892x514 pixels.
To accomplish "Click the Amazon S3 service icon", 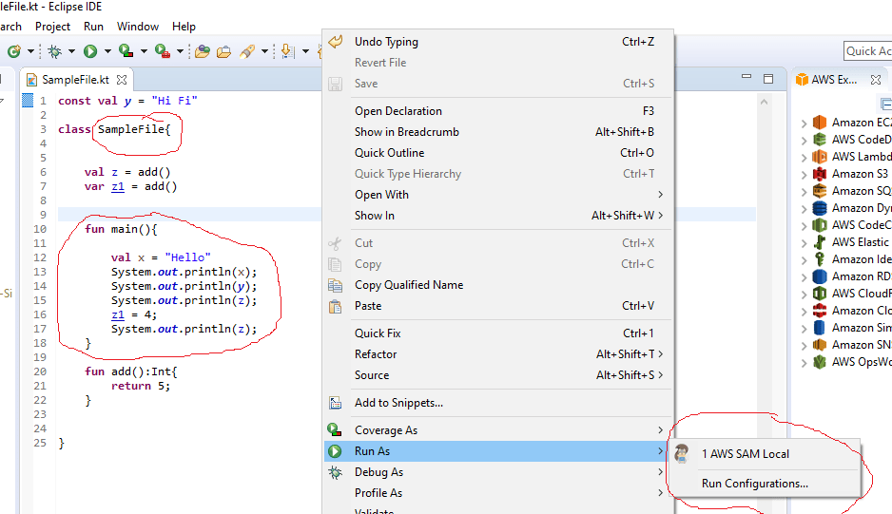I will pos(819,174).
